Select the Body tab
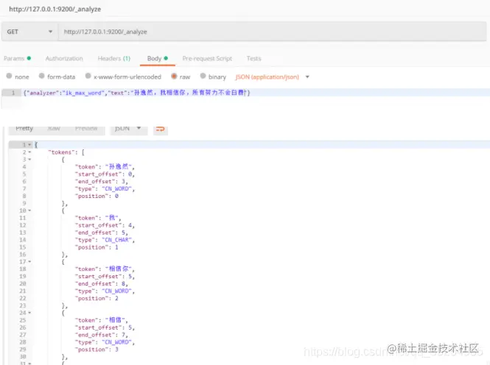Image resolution: width=490 pixels, height=365 pixels. [x=158, y=58]
